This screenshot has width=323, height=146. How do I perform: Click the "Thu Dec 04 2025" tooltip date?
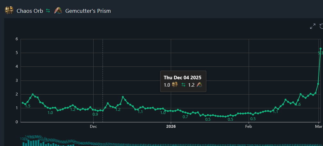[183, 77]
